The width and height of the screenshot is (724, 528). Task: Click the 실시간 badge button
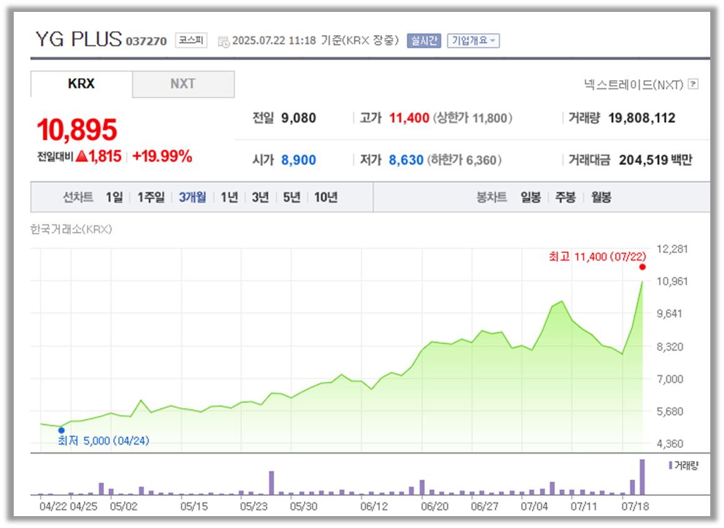(x=424, y=41)
